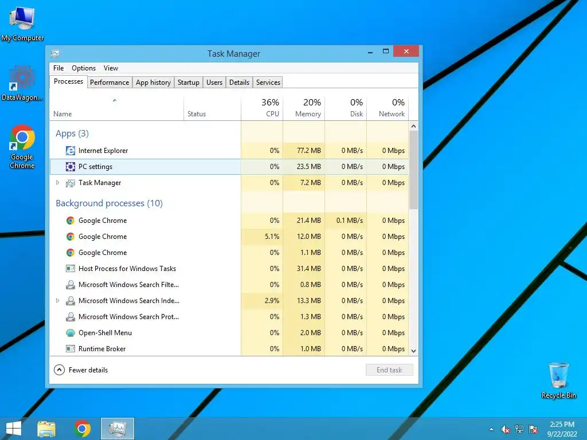Switch to the Startup tab
The image size is (587, 440).
coord(188,82)
